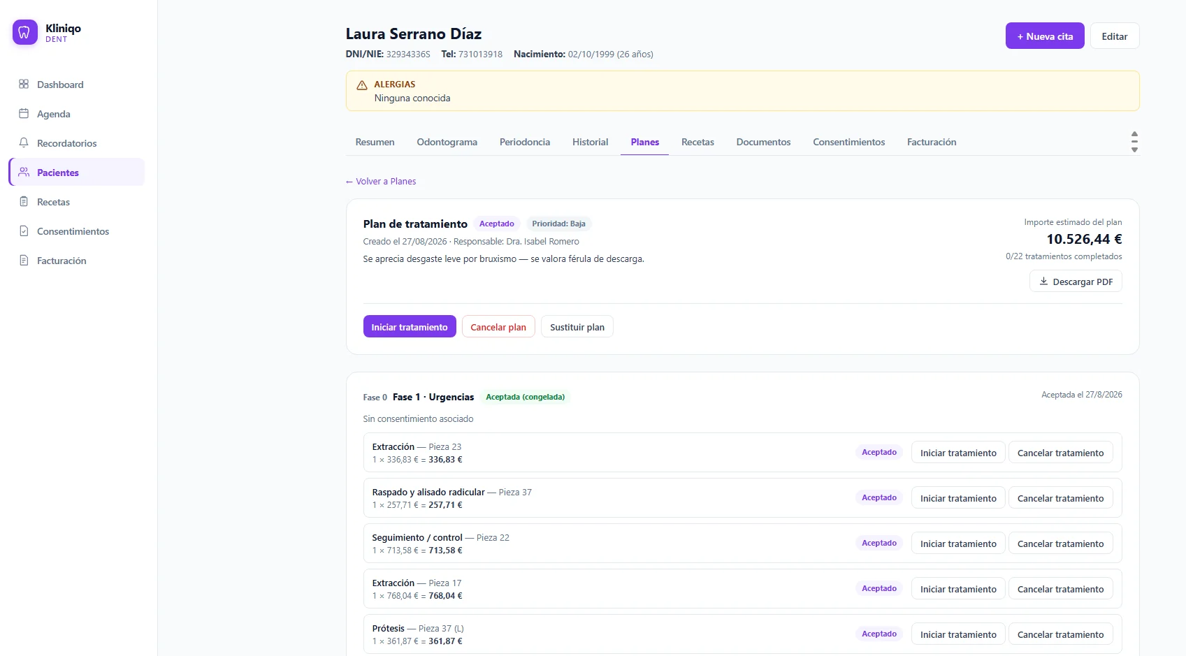Open the Historial tab
The image size is (1186, 656).
(591, 142)
